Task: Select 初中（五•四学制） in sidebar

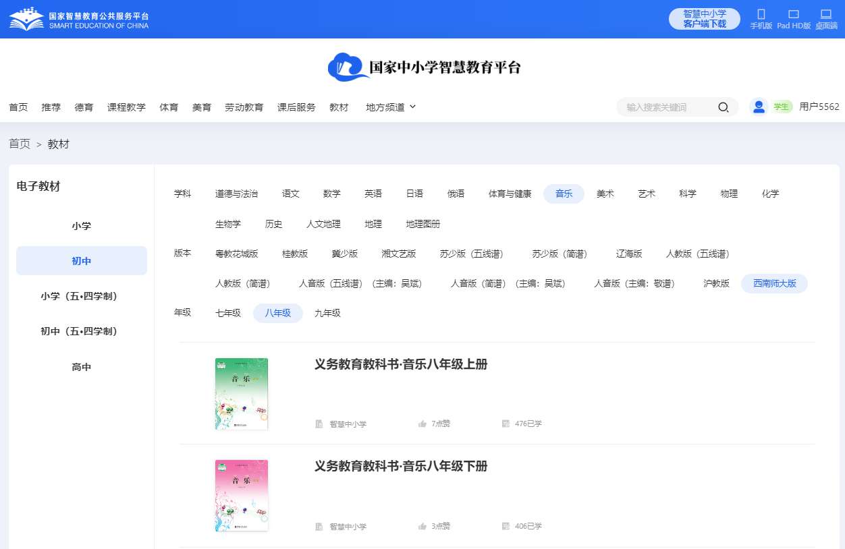Action: click(82, 331)
